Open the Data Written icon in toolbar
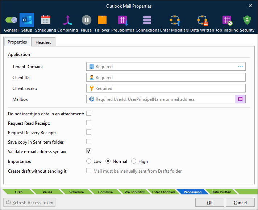 pos(203,20)
